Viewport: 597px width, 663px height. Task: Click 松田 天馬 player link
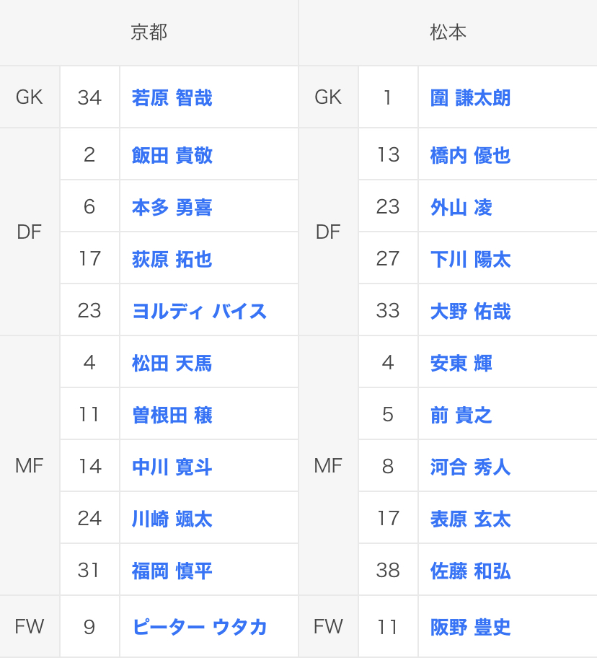pyautogui.click(x=172, y=363)
